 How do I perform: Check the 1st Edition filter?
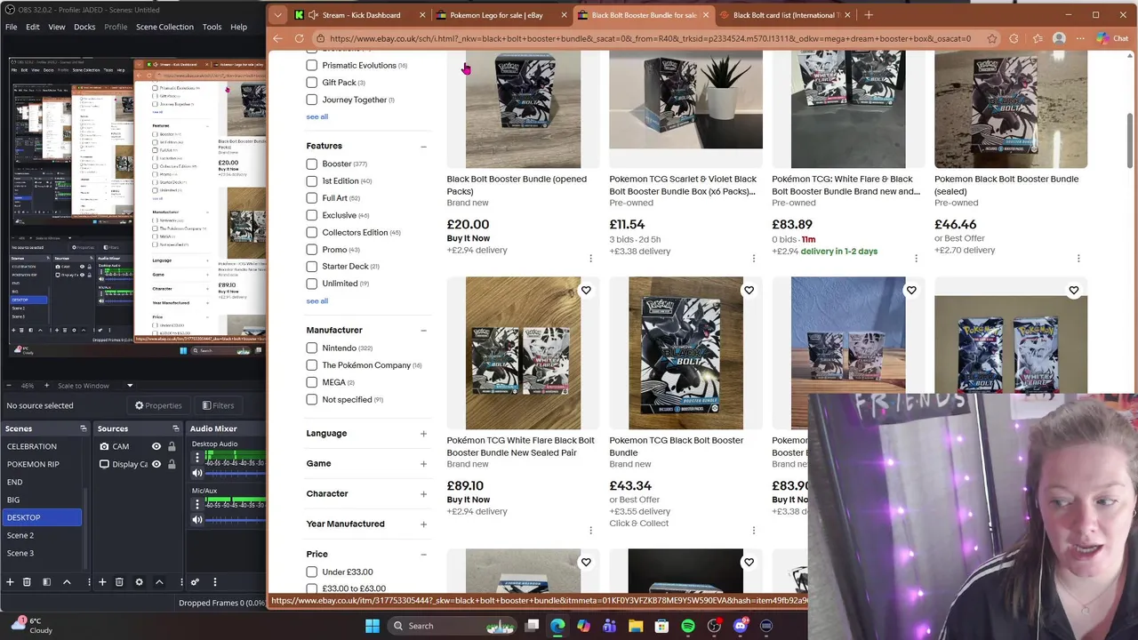[311, 180]
